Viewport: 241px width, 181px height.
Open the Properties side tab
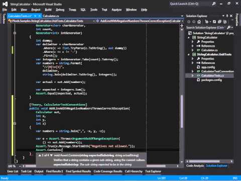point(237,20)
